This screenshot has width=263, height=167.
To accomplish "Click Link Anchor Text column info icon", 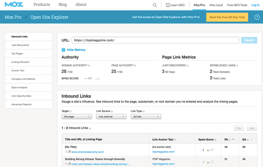I will [175, 140].
